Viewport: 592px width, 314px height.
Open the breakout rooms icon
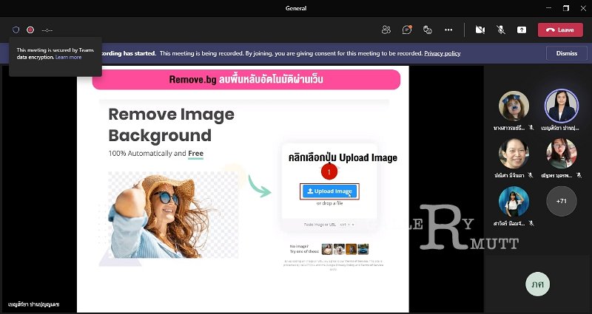[428, 30]
